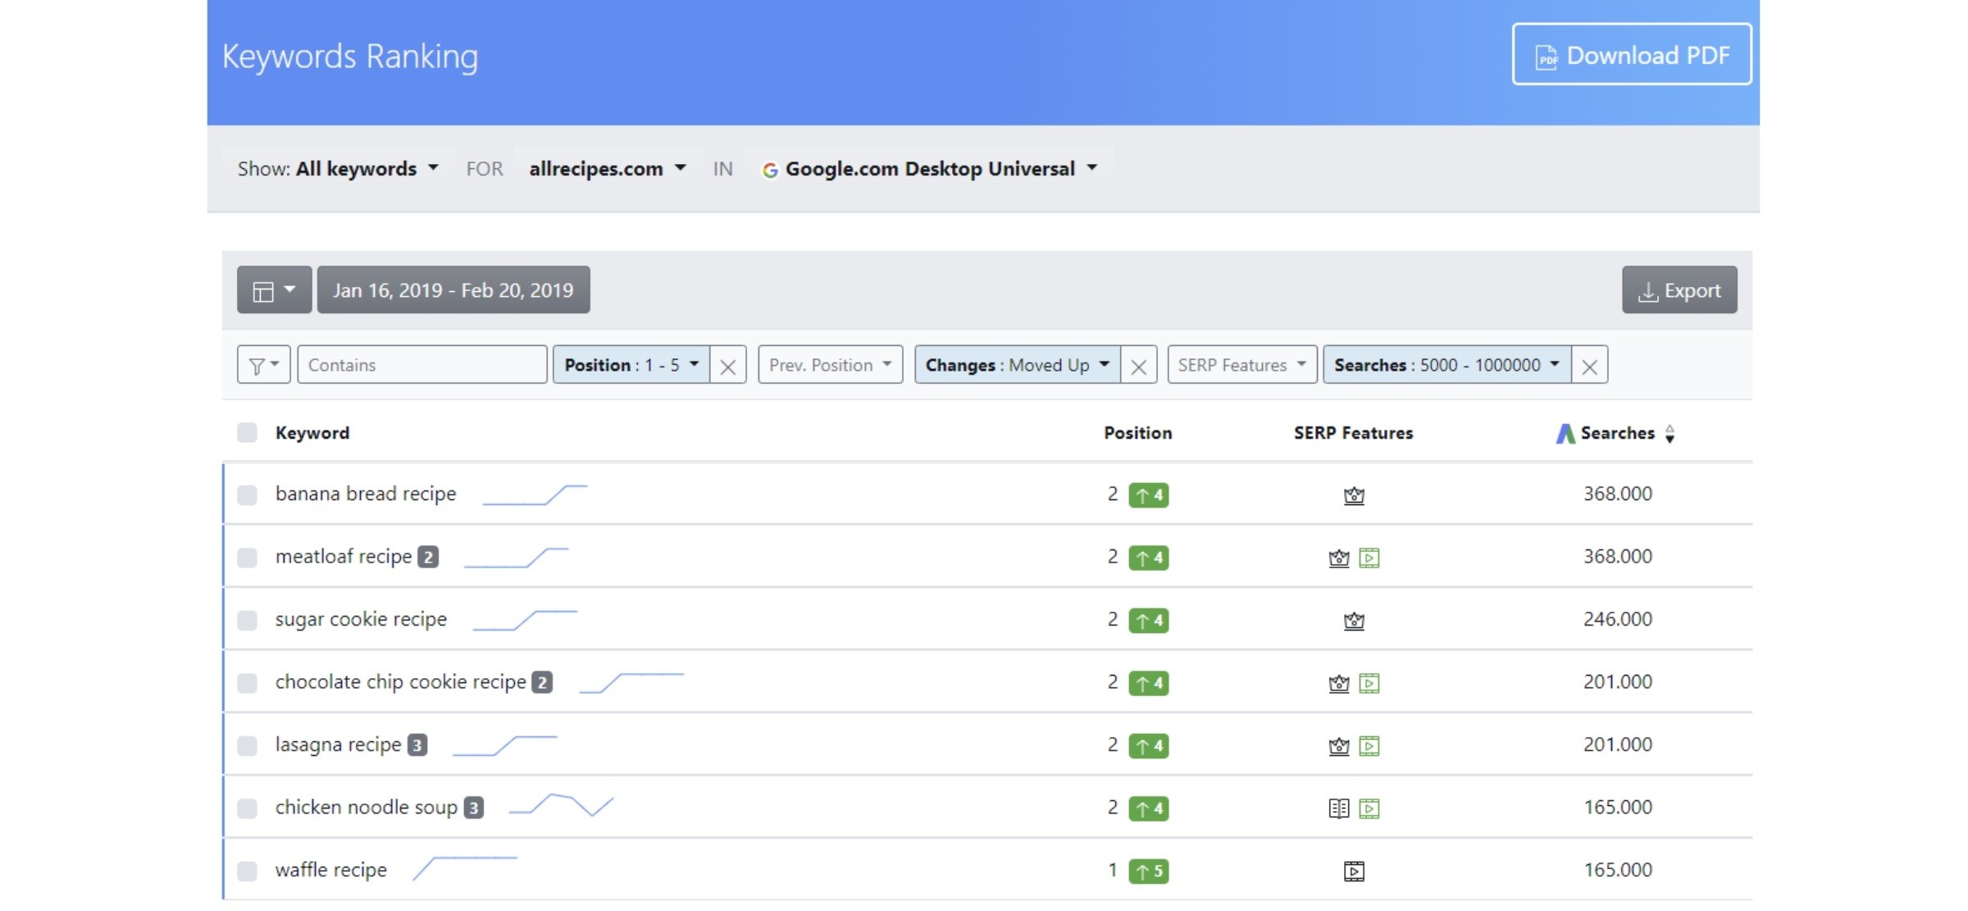Click waffle recipe's up 5 change badge

click(x=1149, y=871)
